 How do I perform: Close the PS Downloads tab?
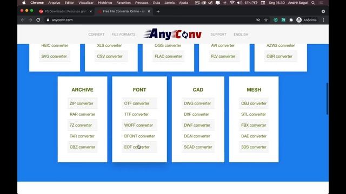coord(90,11)
